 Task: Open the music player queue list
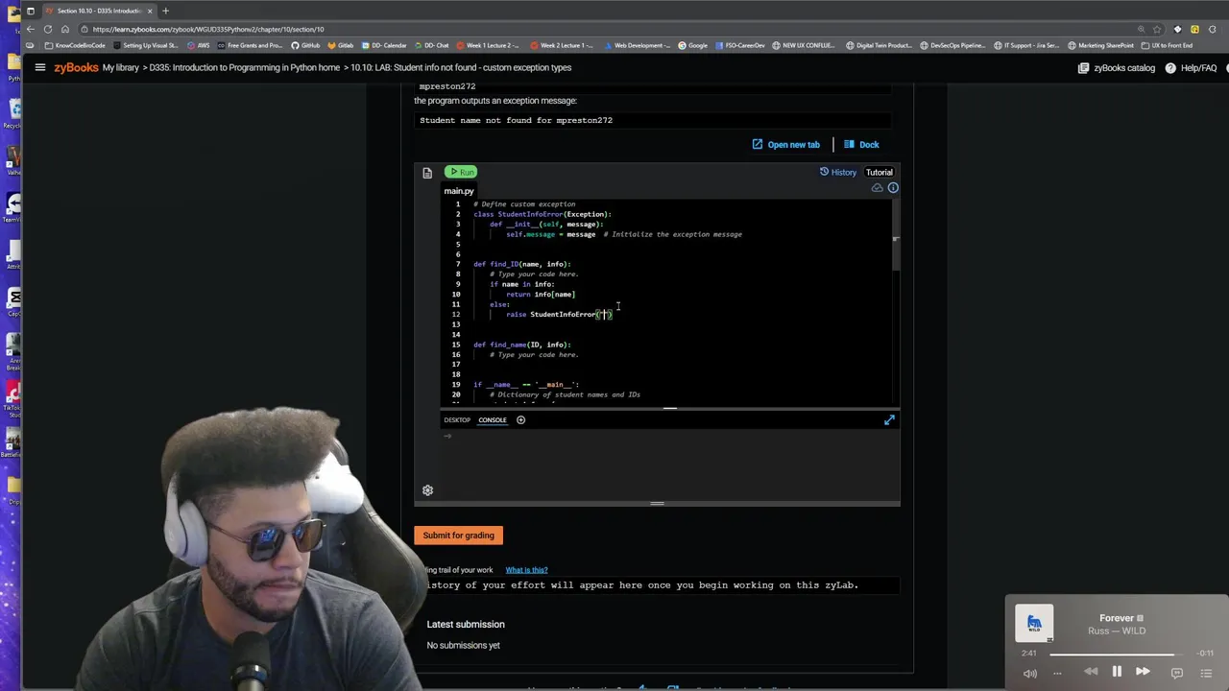coord(1204,673)
